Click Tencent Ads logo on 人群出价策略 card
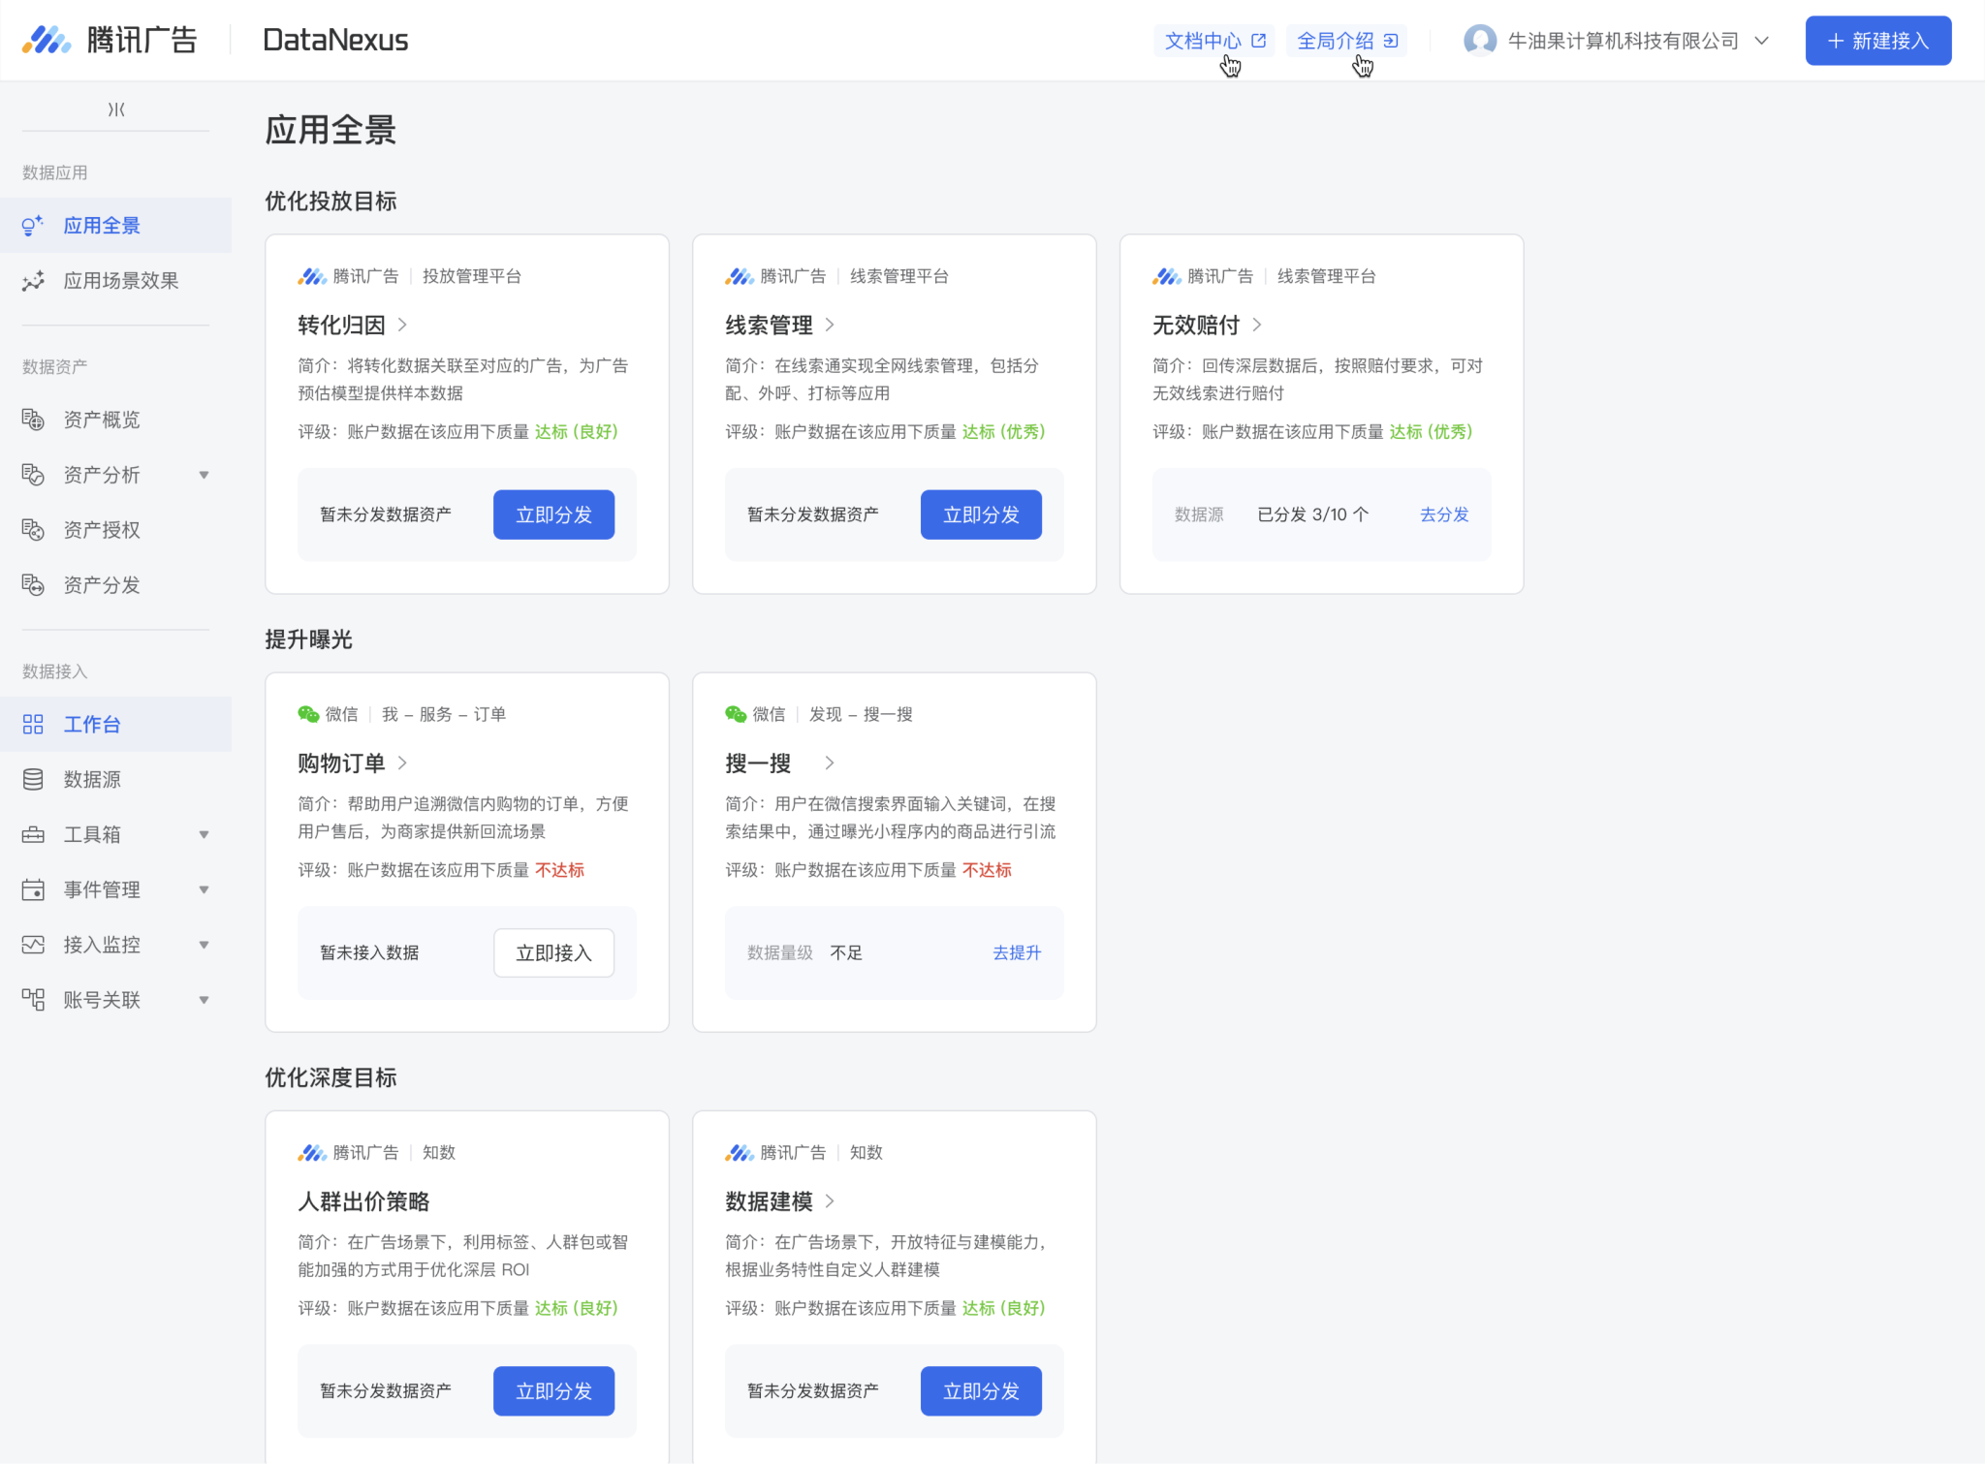This screenshot has height=1464, width=1985. [x=312, y=1152]
